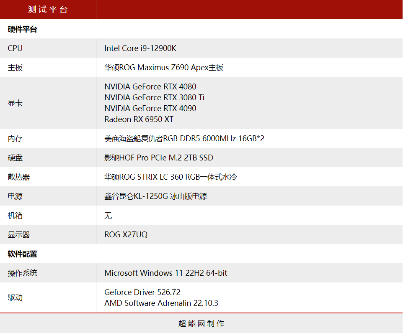This screenshot has width=403, height=333.
Task: Click the 显示器 row label
Action: coord(19,234)
